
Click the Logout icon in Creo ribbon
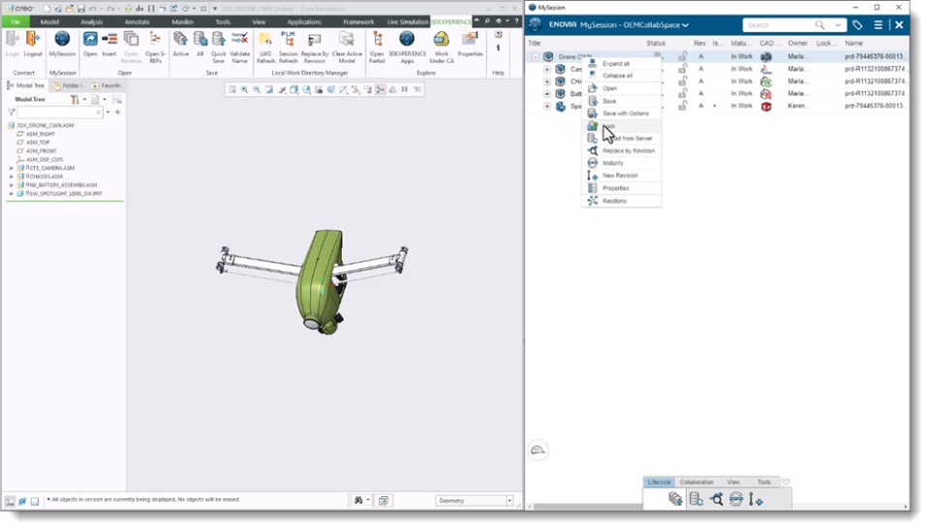(x=33, y=40)
